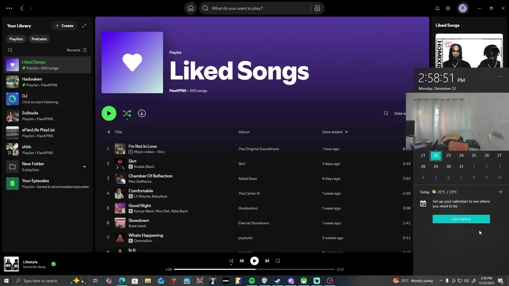509x286 pixels.
Task: Open Hadouken playlist in library
Action: point(47,82)
